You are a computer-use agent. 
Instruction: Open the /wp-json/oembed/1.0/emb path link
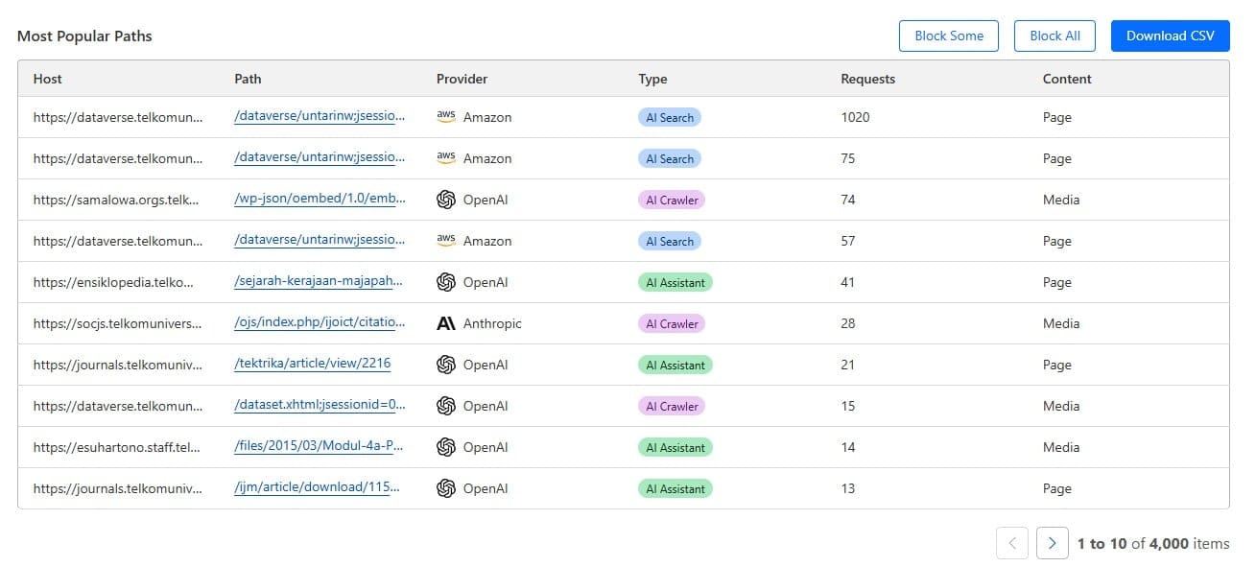(320, 199)
